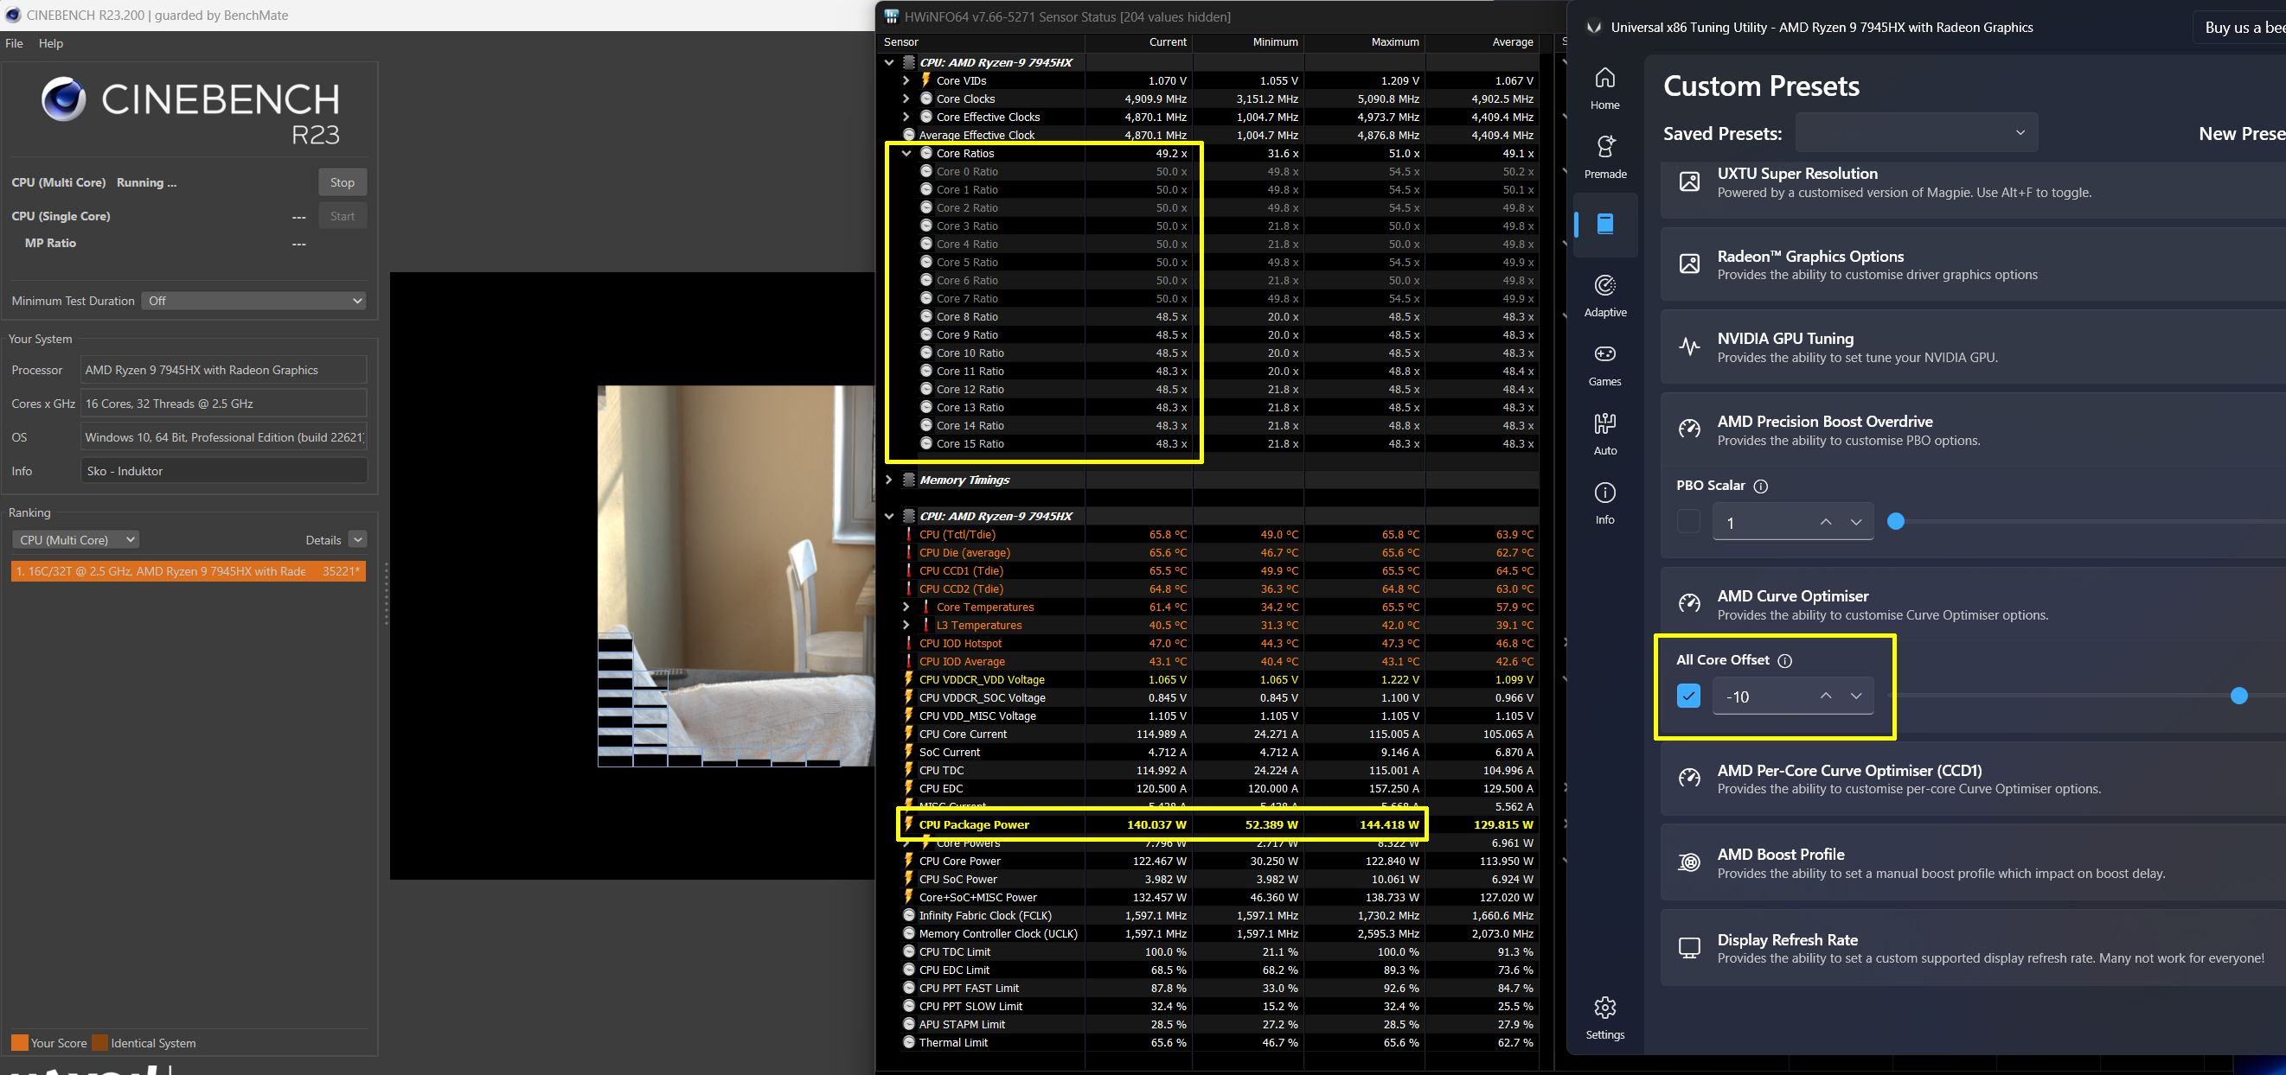Click the Info field containing Sko - Induktor
Screen dimensions: 2286x1075
224,471
